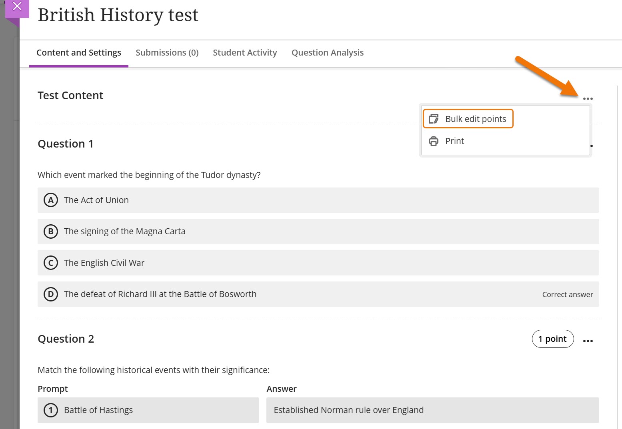Click the Bulk edit points icon

(434, 119)
